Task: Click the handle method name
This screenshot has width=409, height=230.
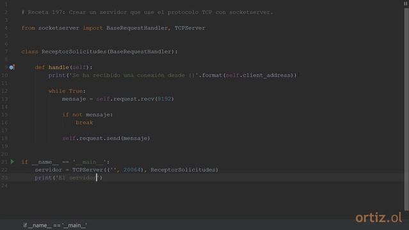Action: point(59,67)
